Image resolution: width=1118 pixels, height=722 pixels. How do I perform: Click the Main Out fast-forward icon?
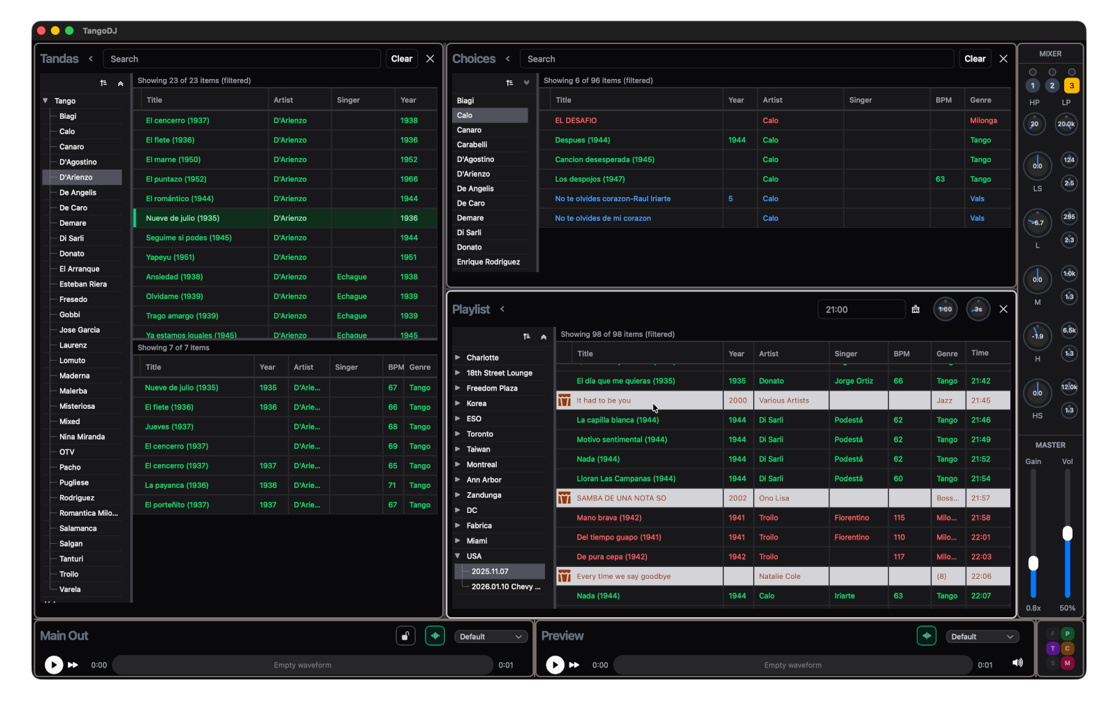coord(73,665)
